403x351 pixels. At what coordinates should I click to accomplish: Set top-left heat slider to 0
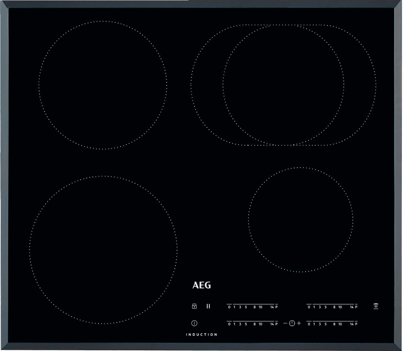coord(229,307)
